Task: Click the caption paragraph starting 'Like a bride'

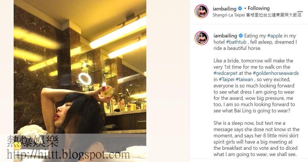Action: pyautogui.click(x=256, y=86)
